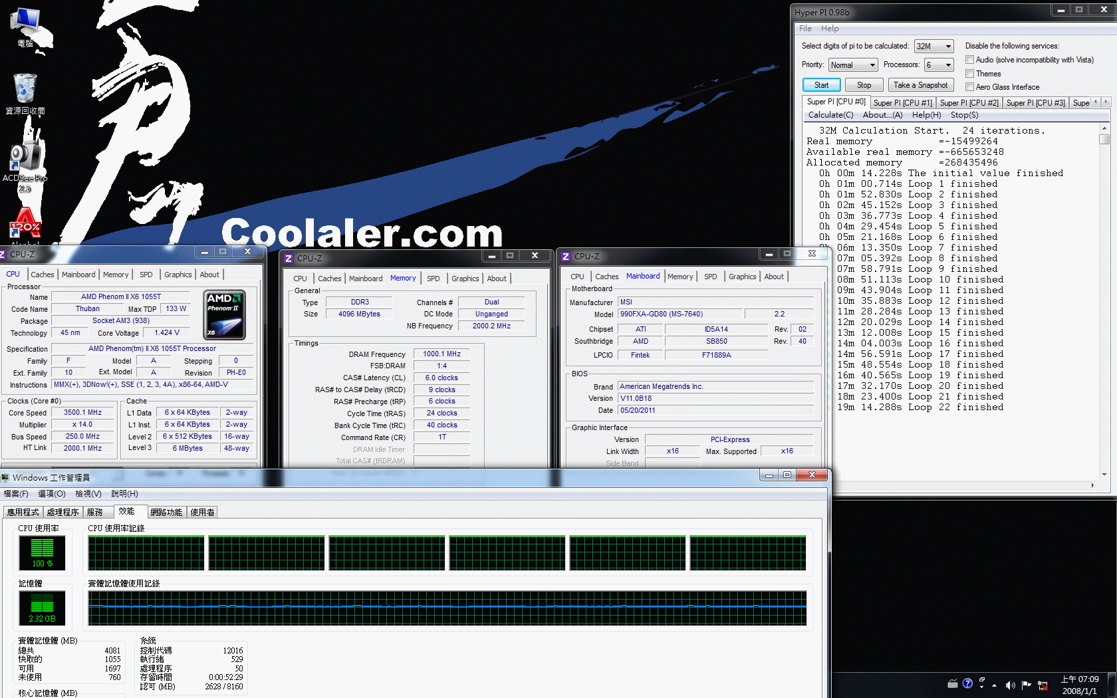Click the keyboard input method tray icon
The image size is (1117, 698).
click(x=952, y=683)
